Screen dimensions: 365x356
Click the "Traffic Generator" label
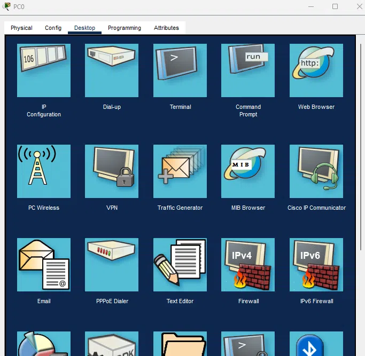180,208
